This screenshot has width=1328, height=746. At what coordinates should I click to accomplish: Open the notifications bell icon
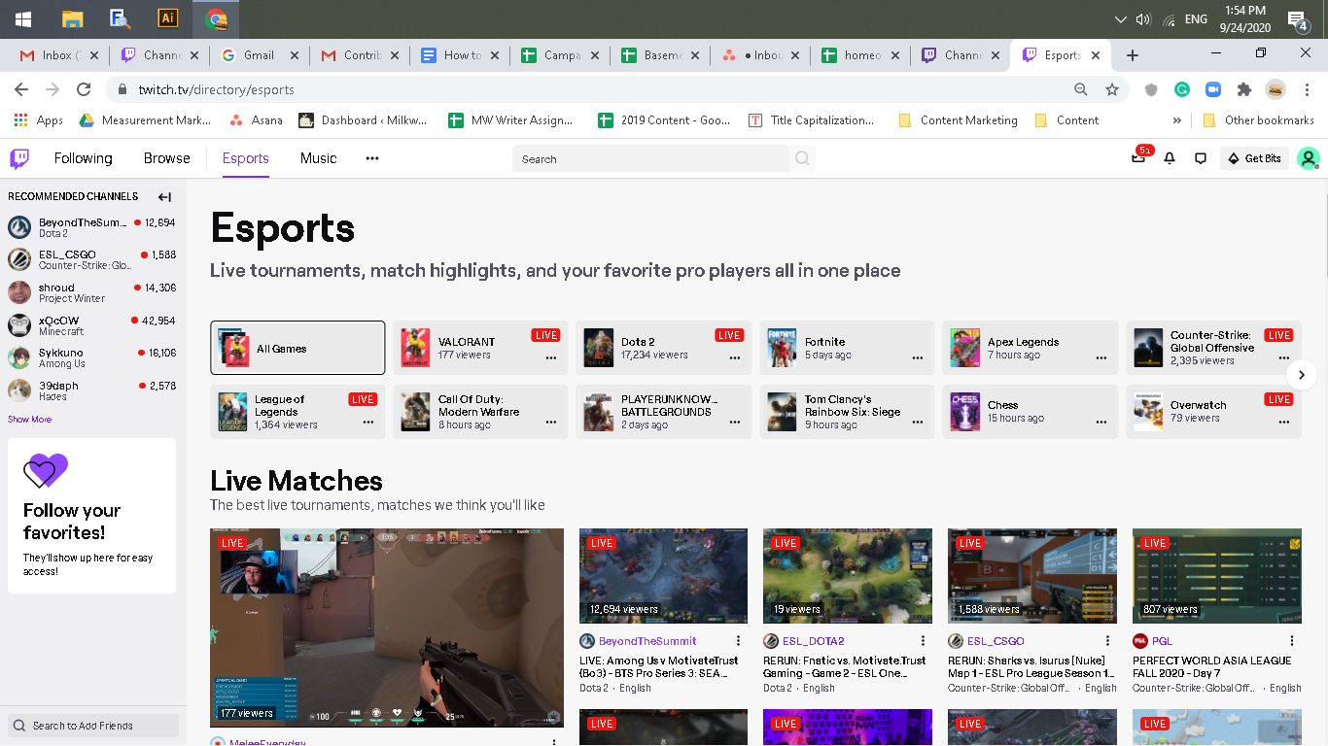click(x=1170, y=158)
